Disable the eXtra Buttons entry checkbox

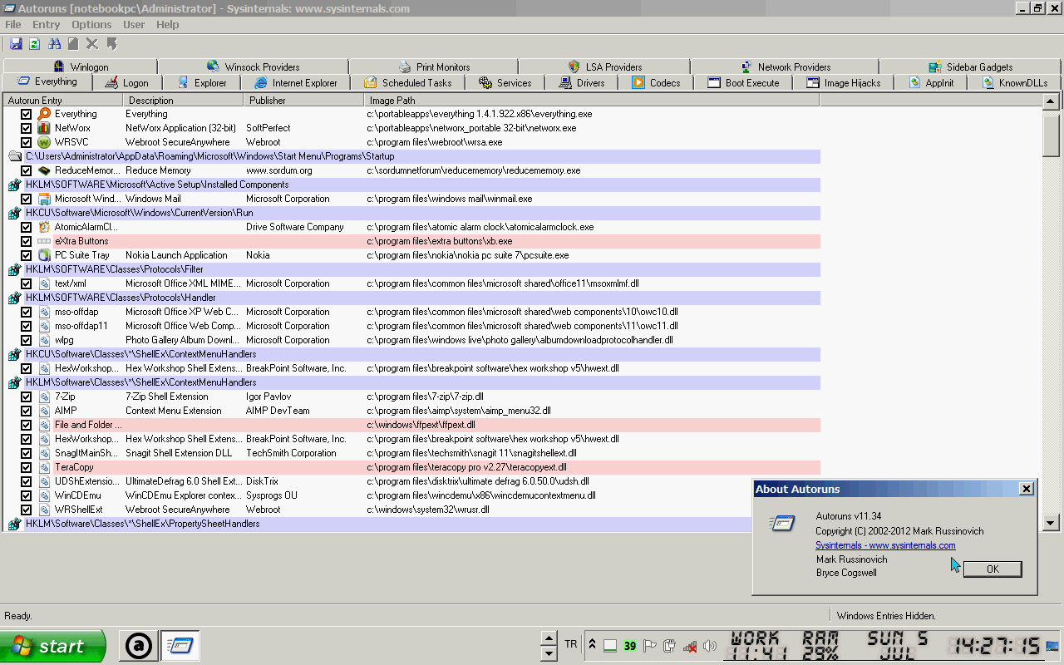[x=27, y=241]
